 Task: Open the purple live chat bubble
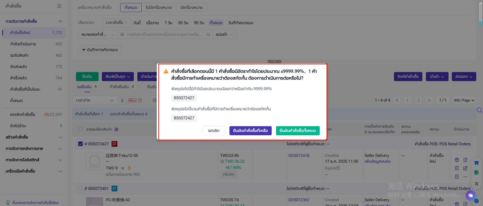pyautogui.click(x=470, y=195)
